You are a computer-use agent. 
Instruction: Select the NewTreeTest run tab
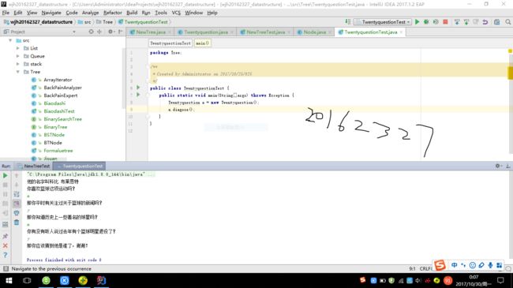34,166
